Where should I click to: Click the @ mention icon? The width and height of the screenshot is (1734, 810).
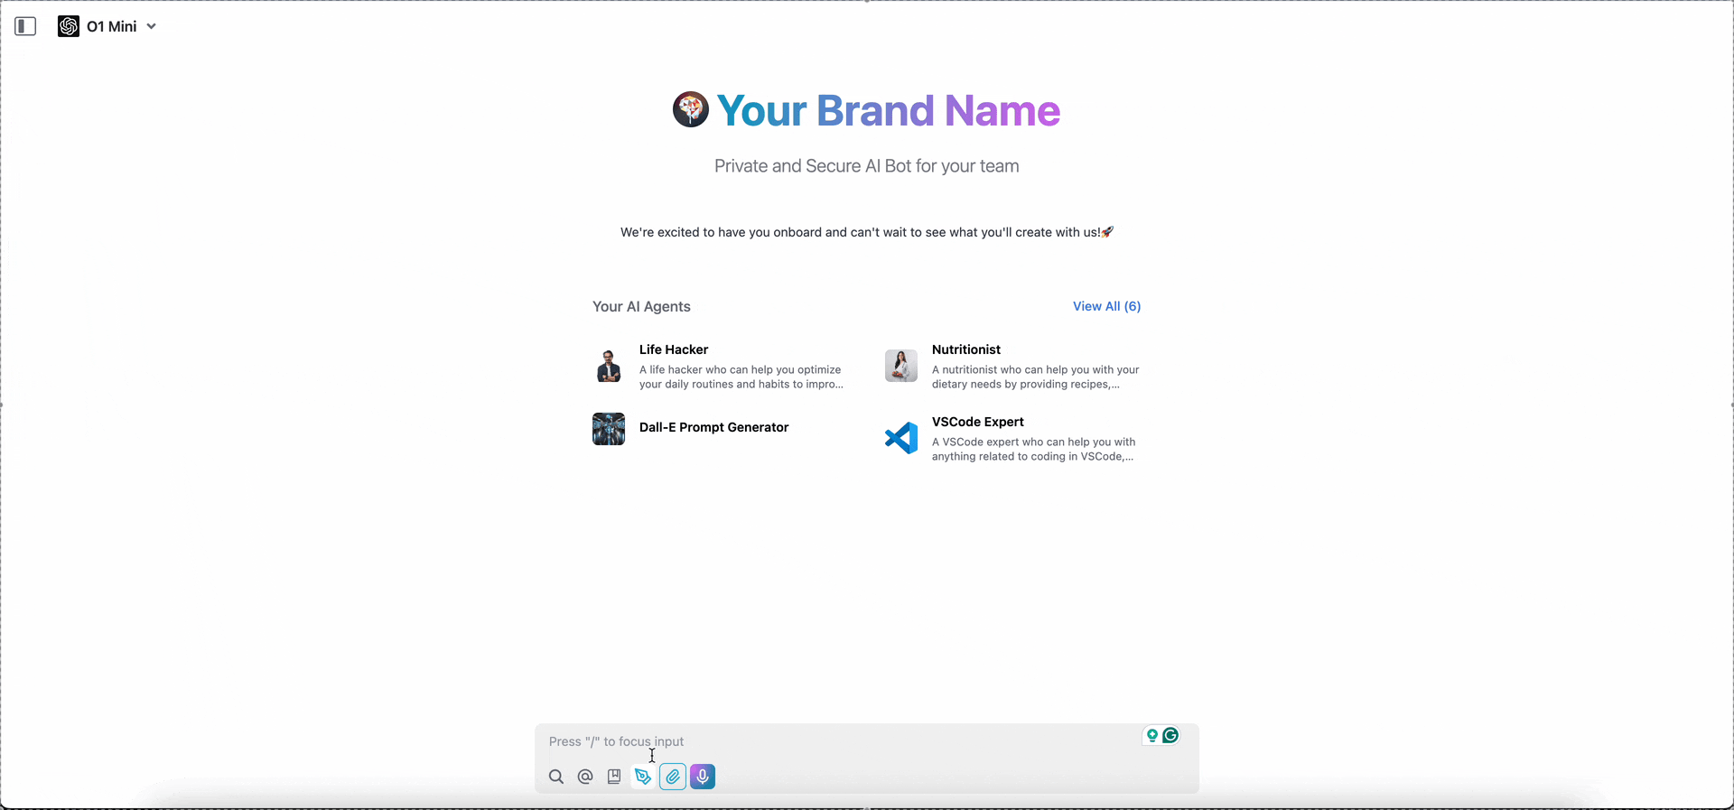pos(585,777)
